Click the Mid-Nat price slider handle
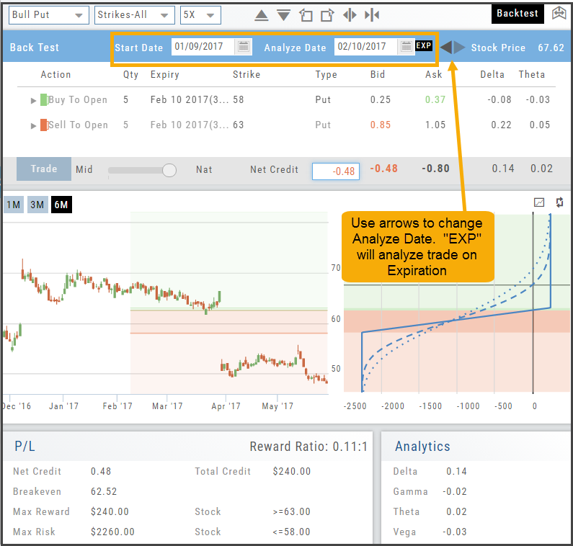Screen dimensions: 573x546 [169, 170]
